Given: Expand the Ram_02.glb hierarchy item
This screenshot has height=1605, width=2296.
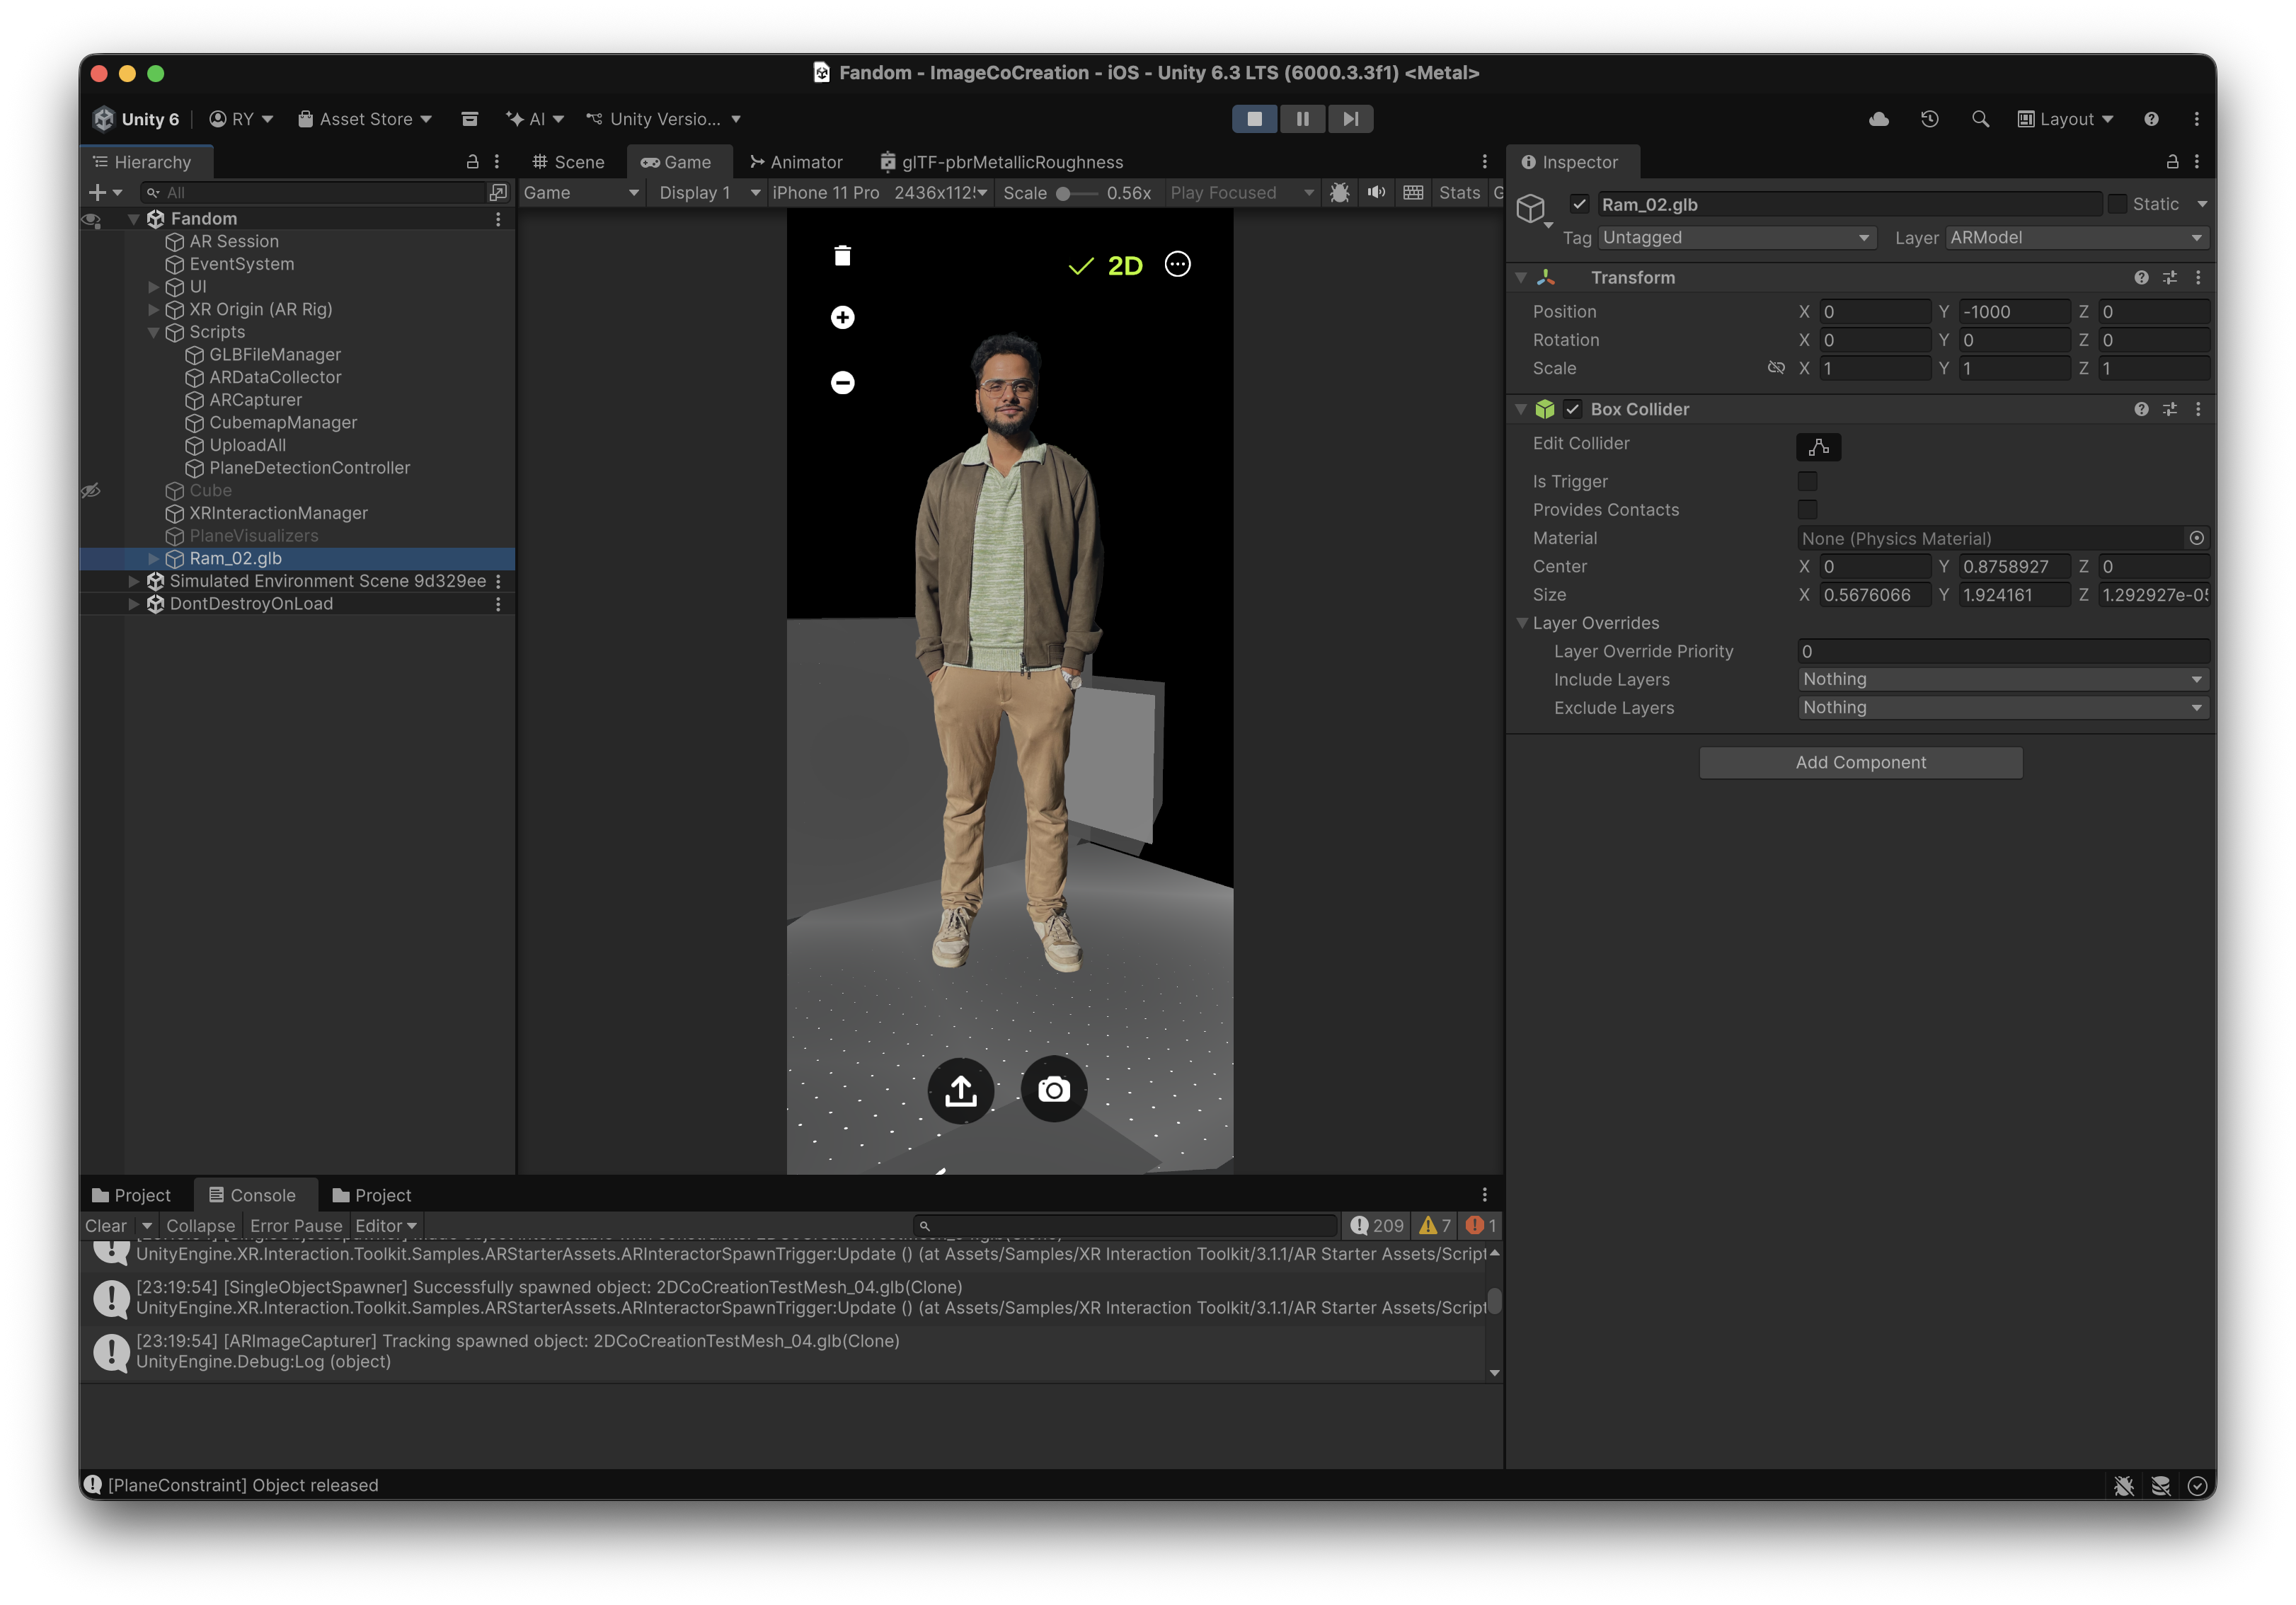Looking at the screenshot, I should pos(153,558).
